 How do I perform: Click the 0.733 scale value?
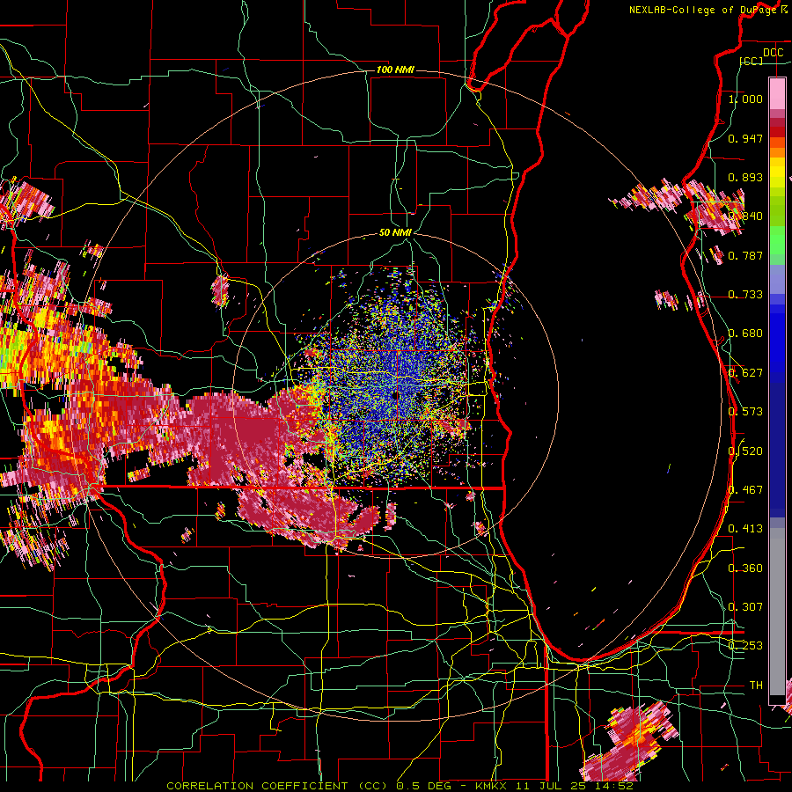pos(745,295)
